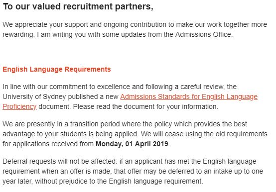Click the heading To our valued recruitment partners
276x192 pixels.
click(78, 6)
